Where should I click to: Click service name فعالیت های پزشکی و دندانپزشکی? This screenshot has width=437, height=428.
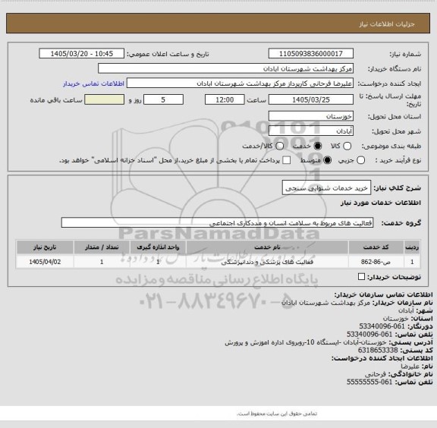tap(267, 262)
